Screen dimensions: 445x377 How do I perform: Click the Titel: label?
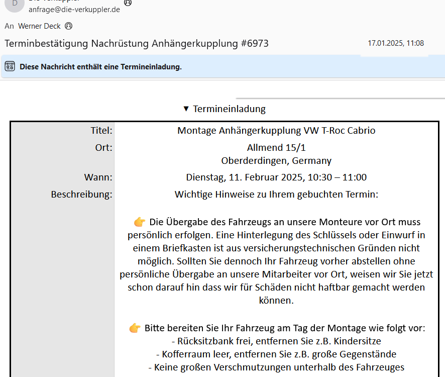click(x=101, y=130)
